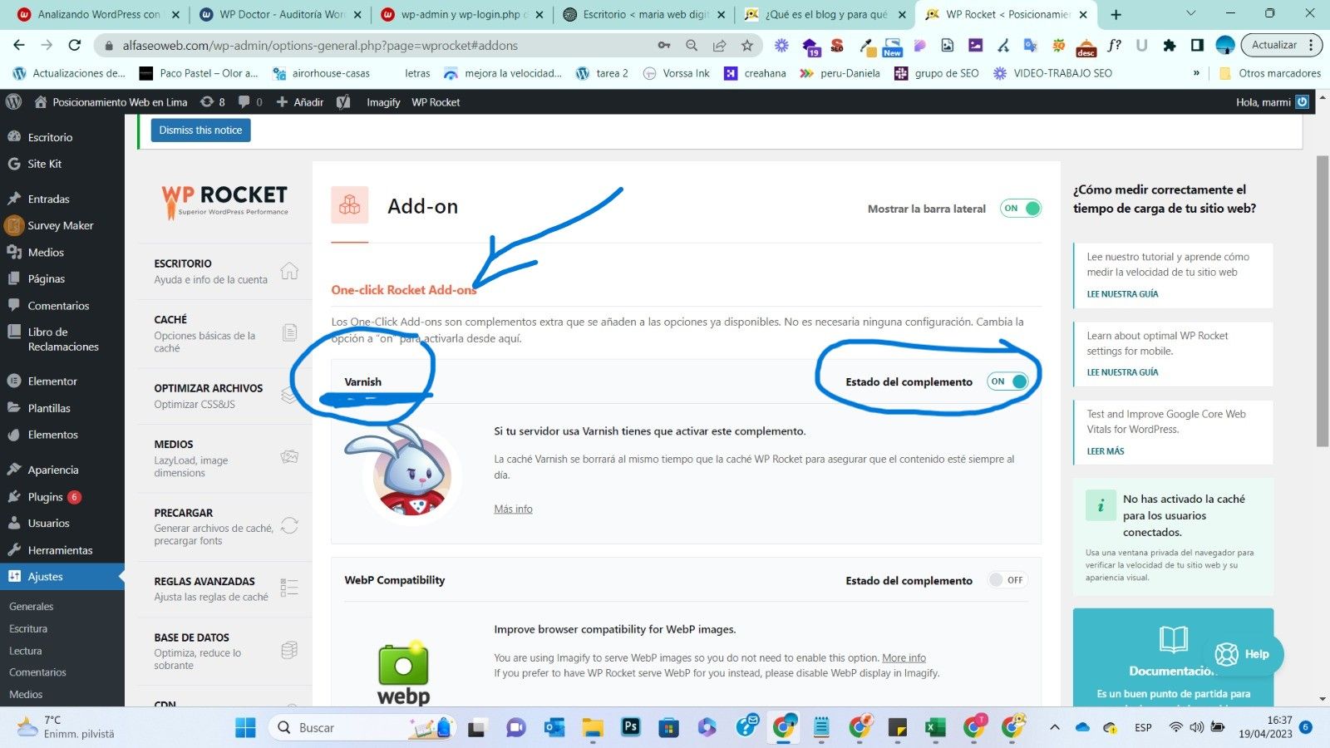Open the WordPress logo admin menu
The image size is (1330, 748).
pos(13,102)
